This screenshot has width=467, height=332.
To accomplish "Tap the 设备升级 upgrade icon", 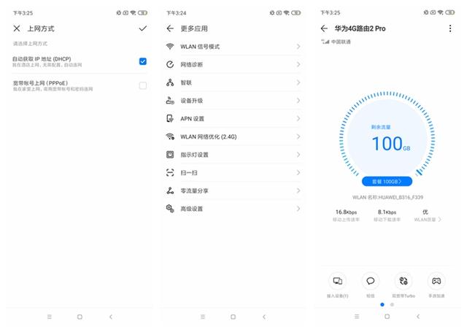I will pos(170,101).
